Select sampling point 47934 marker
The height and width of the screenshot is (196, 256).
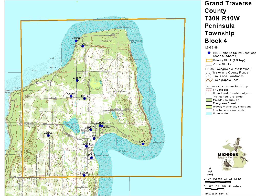[x=48, y=136]
